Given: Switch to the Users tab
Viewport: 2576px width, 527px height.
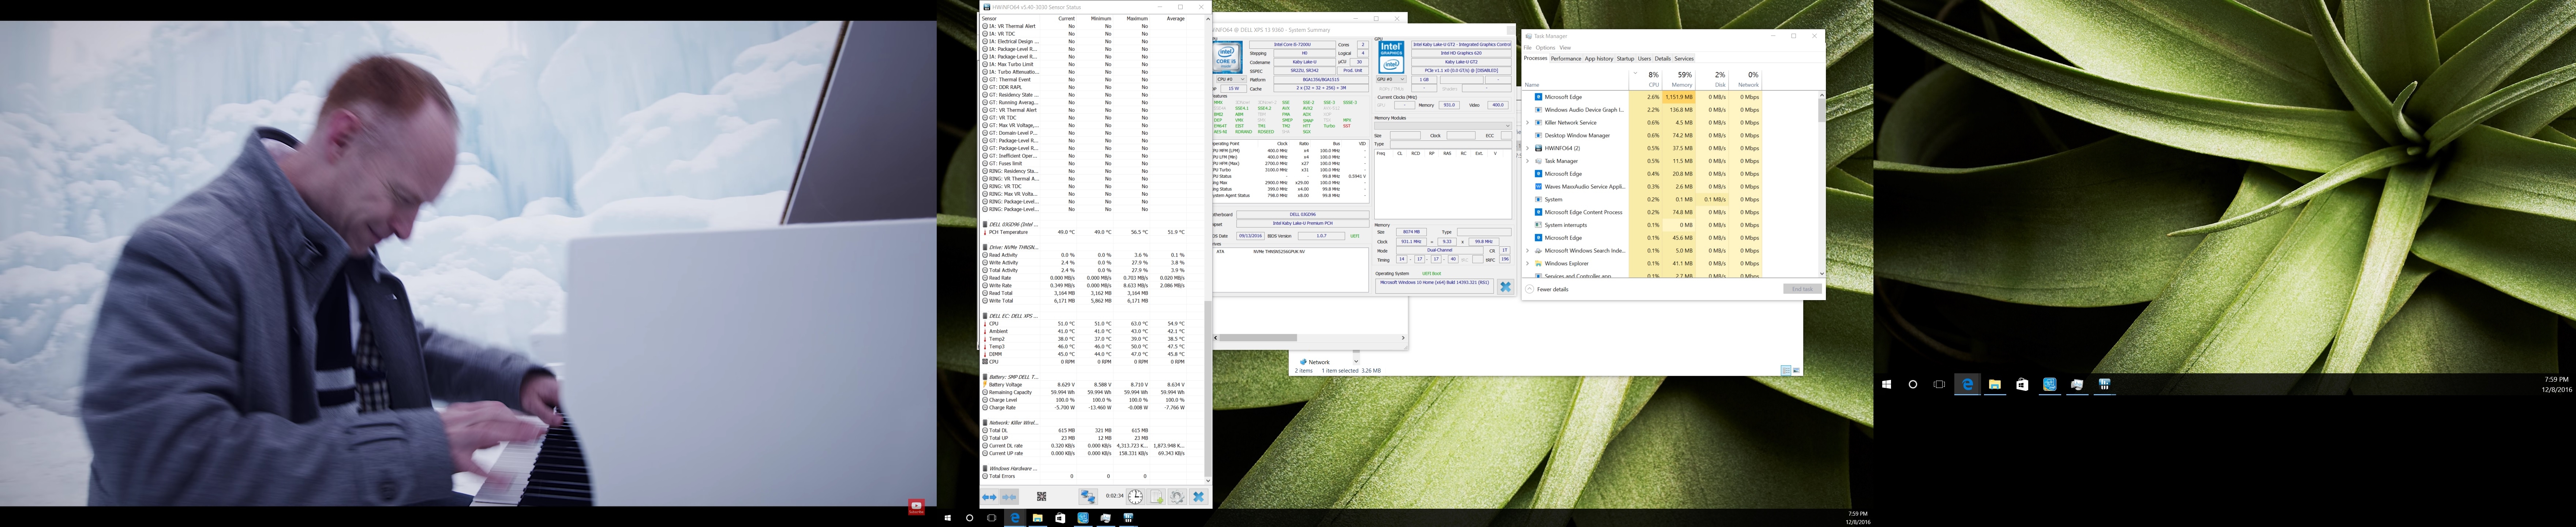Looking at the screenshot, I should click(x=1644, y=59).
